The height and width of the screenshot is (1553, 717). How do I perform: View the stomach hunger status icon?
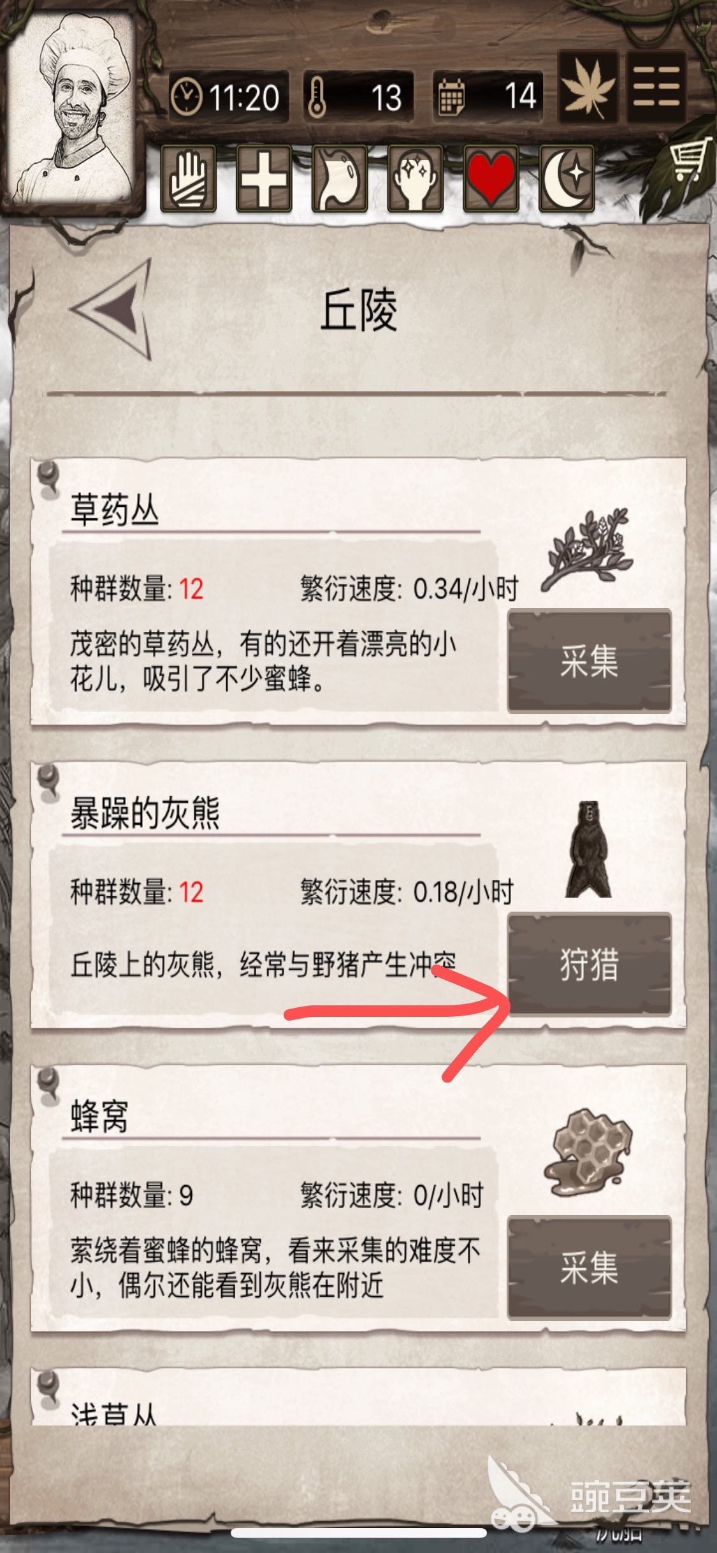pyautogui.click(x=340, y=178)
